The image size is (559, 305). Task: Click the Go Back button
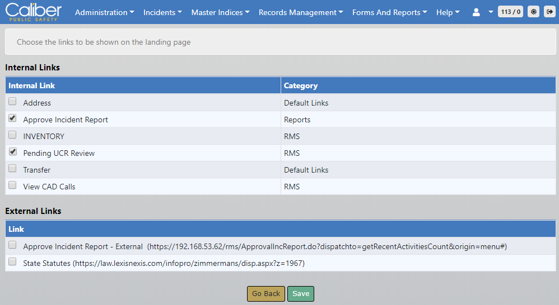[x=265, y=294]
